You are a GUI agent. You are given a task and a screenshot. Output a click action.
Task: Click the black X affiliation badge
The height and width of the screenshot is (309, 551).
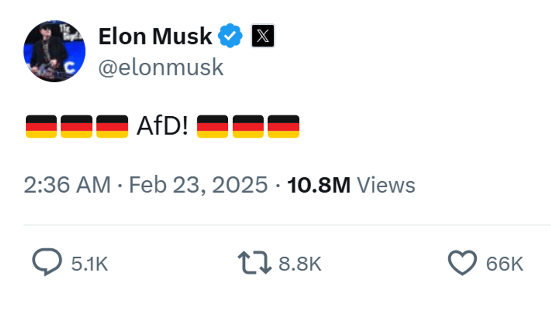click(x=263, y=36)
